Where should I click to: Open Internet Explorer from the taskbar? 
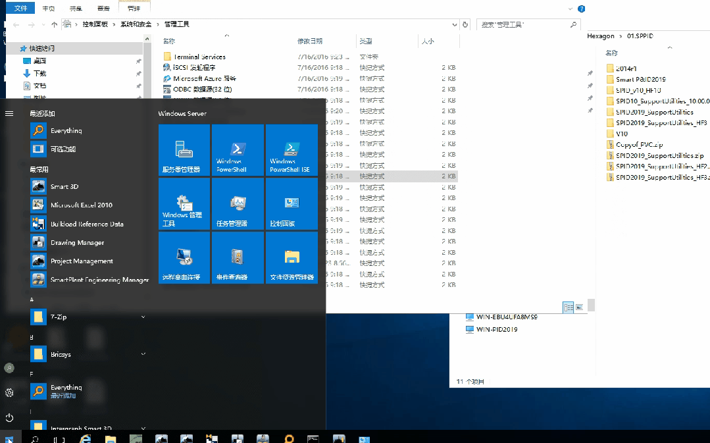pyautogui.click(x=85, y=439)
